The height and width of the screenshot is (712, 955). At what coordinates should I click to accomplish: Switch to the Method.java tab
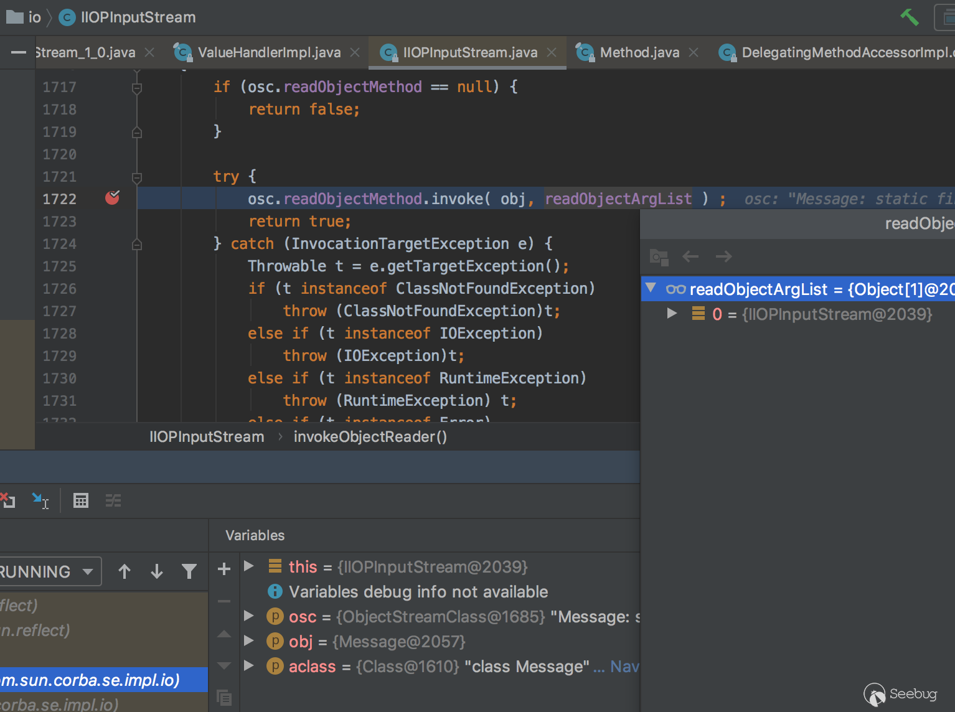tap(639, 52)
